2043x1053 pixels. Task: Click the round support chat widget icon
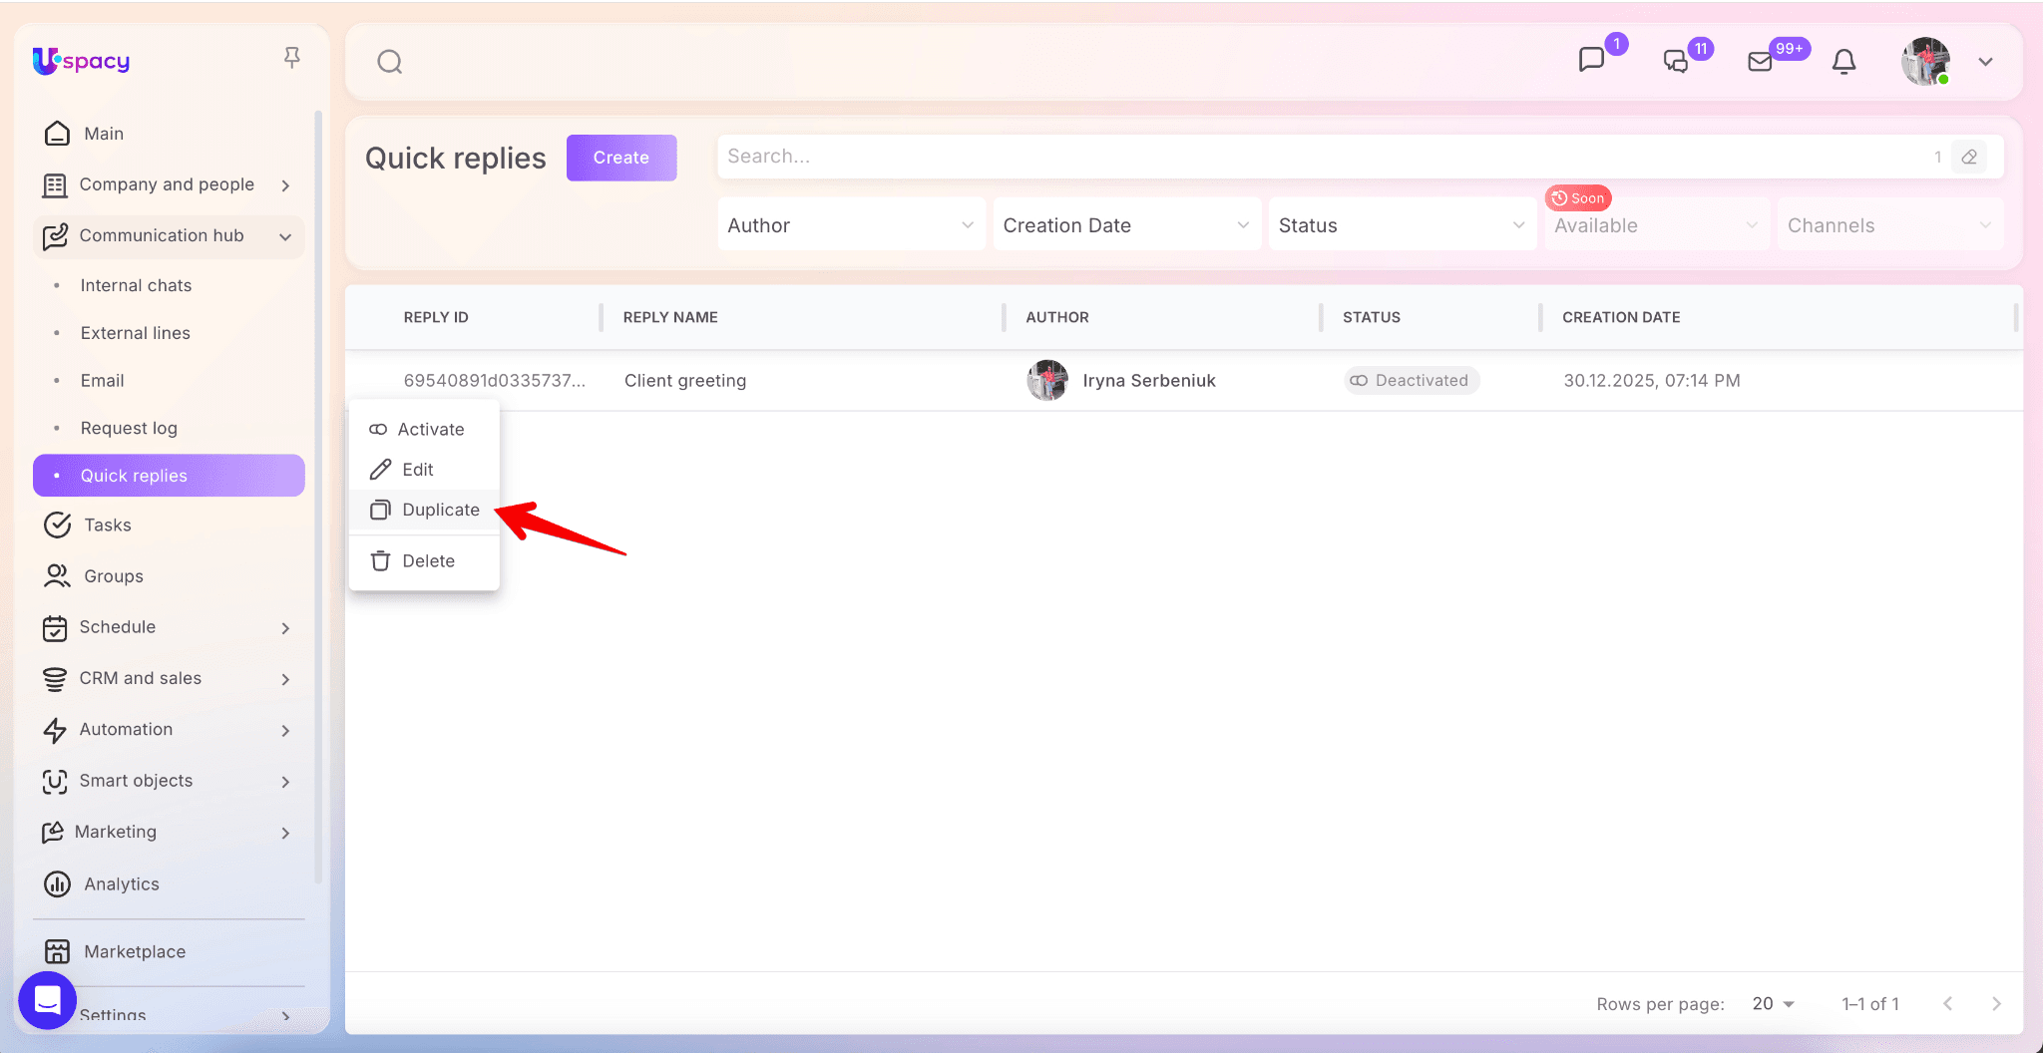coord(47,999)
